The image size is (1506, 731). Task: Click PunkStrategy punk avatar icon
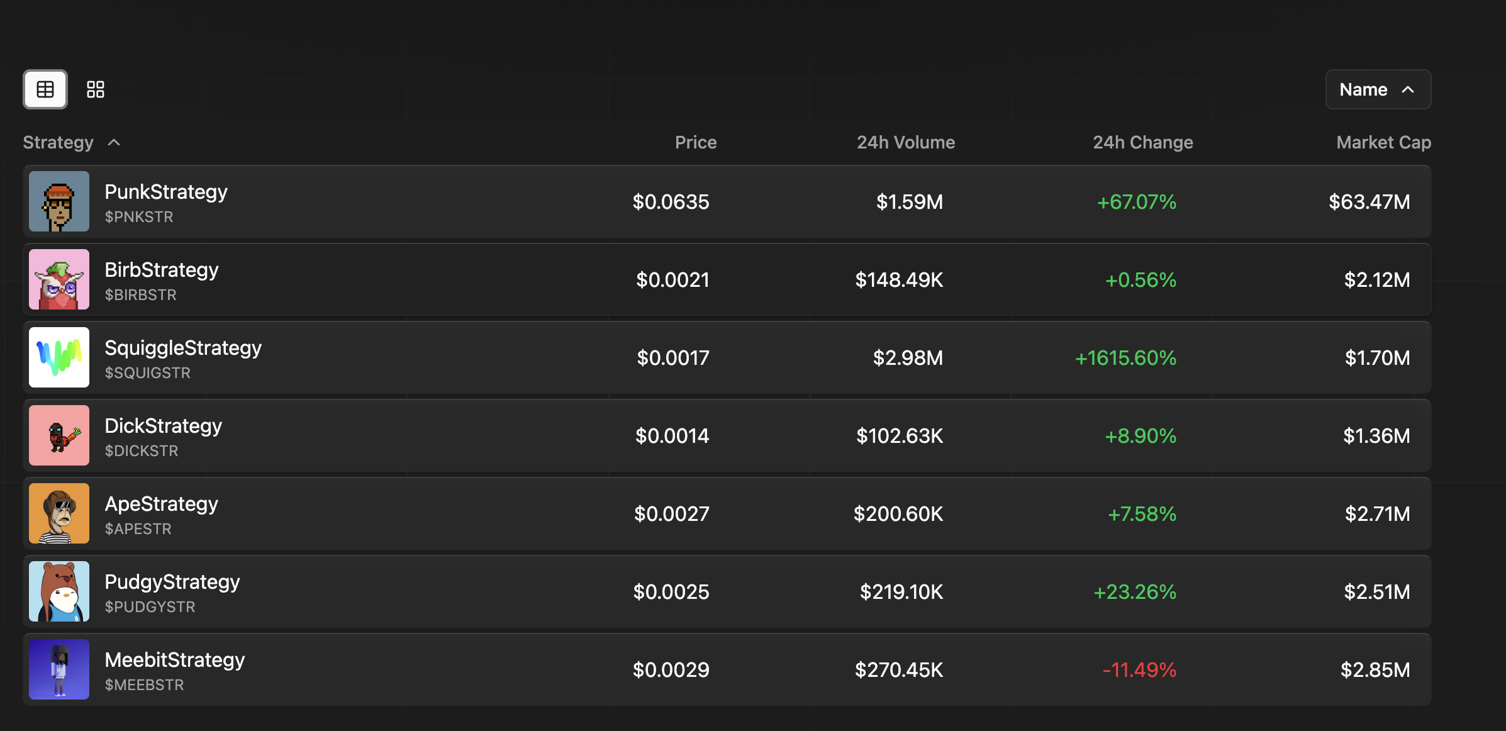pos(59,201)
